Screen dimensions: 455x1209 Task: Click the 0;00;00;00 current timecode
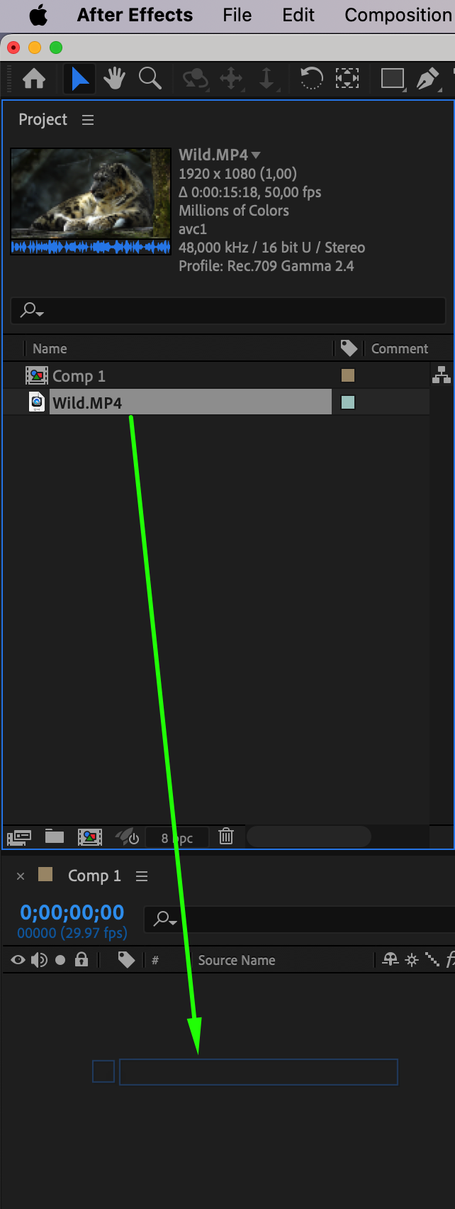[72, 912]
